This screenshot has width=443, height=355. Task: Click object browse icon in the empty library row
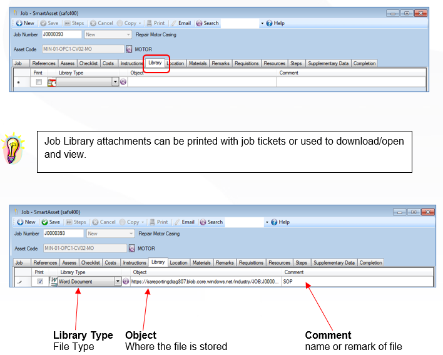pyautogui.click(x=123, y=82)
